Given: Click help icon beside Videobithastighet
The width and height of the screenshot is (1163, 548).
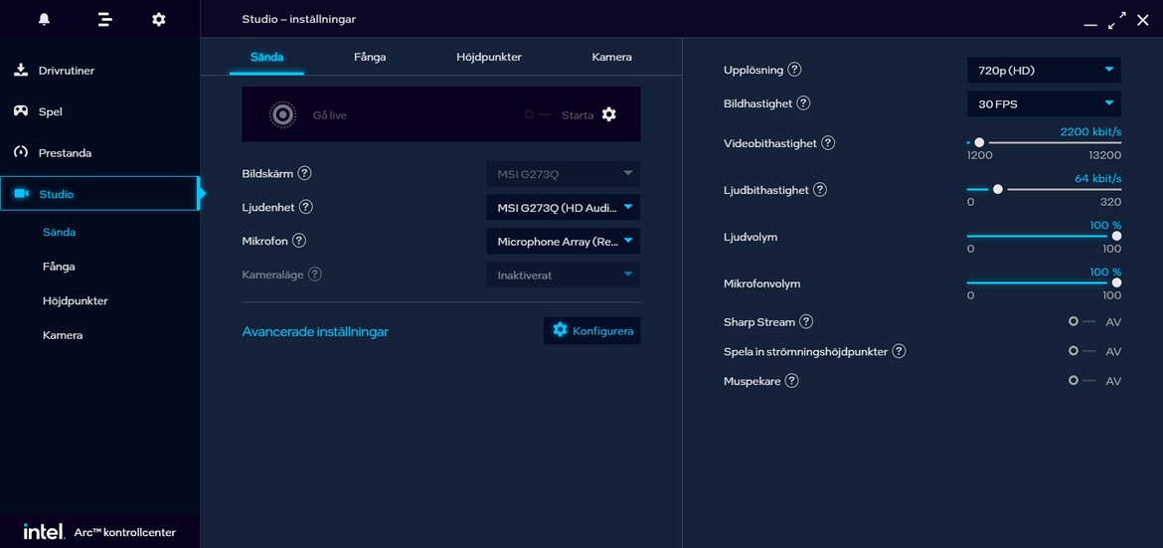Looking at the screenshot, I should point(828,143).
